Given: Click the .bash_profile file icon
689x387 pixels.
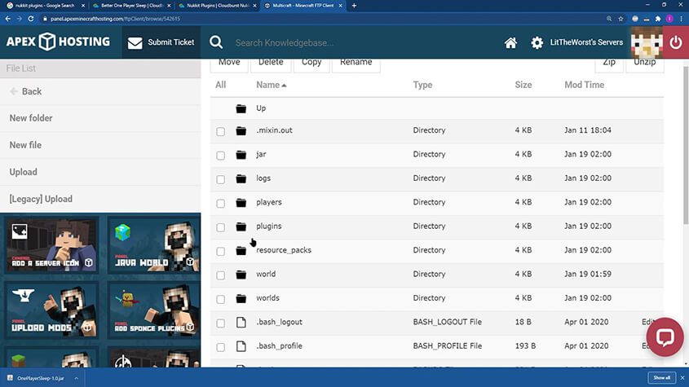Looking at the screenshot, I should 241,346.
